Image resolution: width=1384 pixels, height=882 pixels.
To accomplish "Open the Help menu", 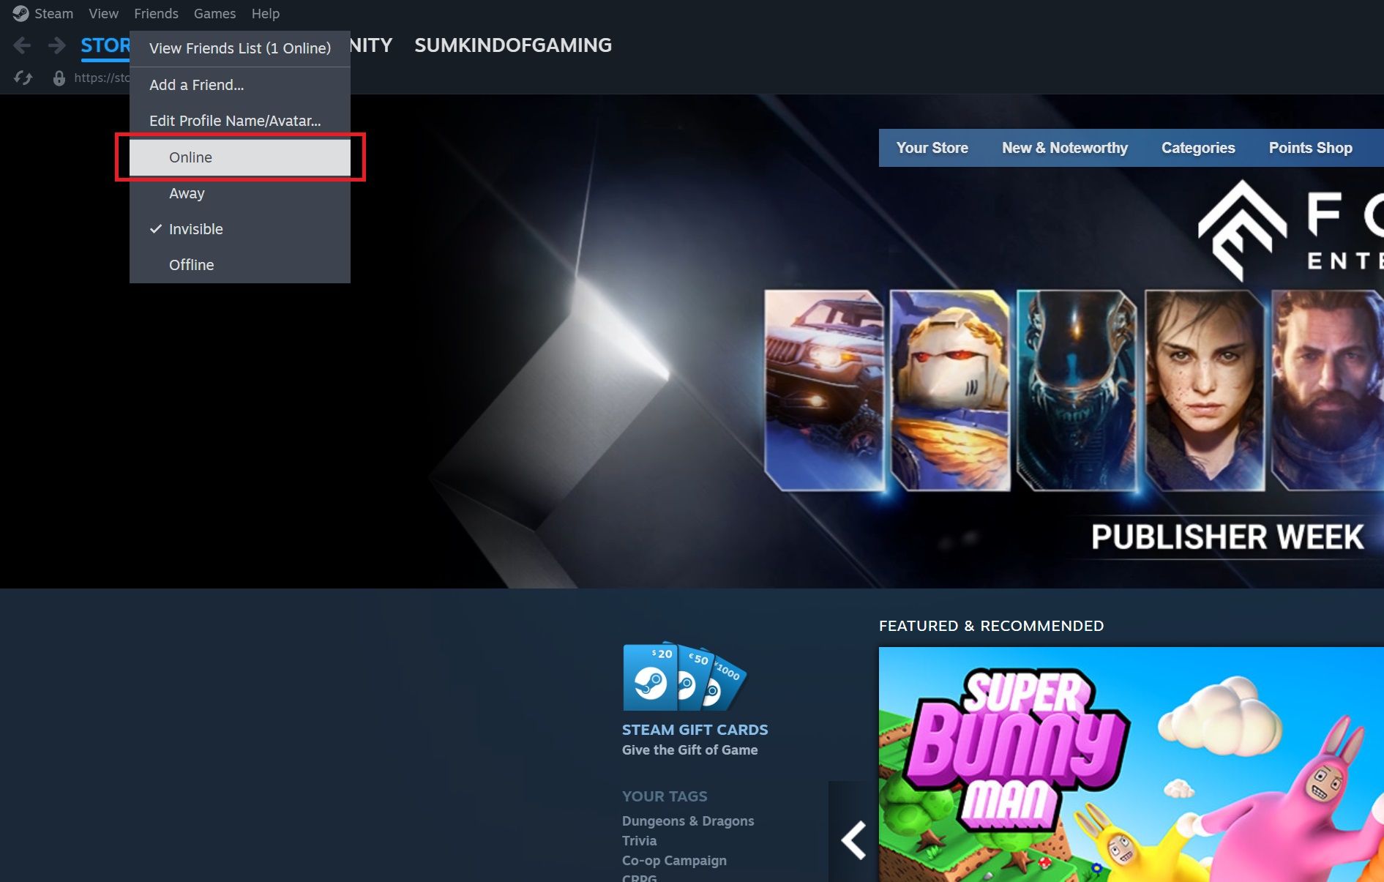I will pyautogui.click(x=265, y=13).
